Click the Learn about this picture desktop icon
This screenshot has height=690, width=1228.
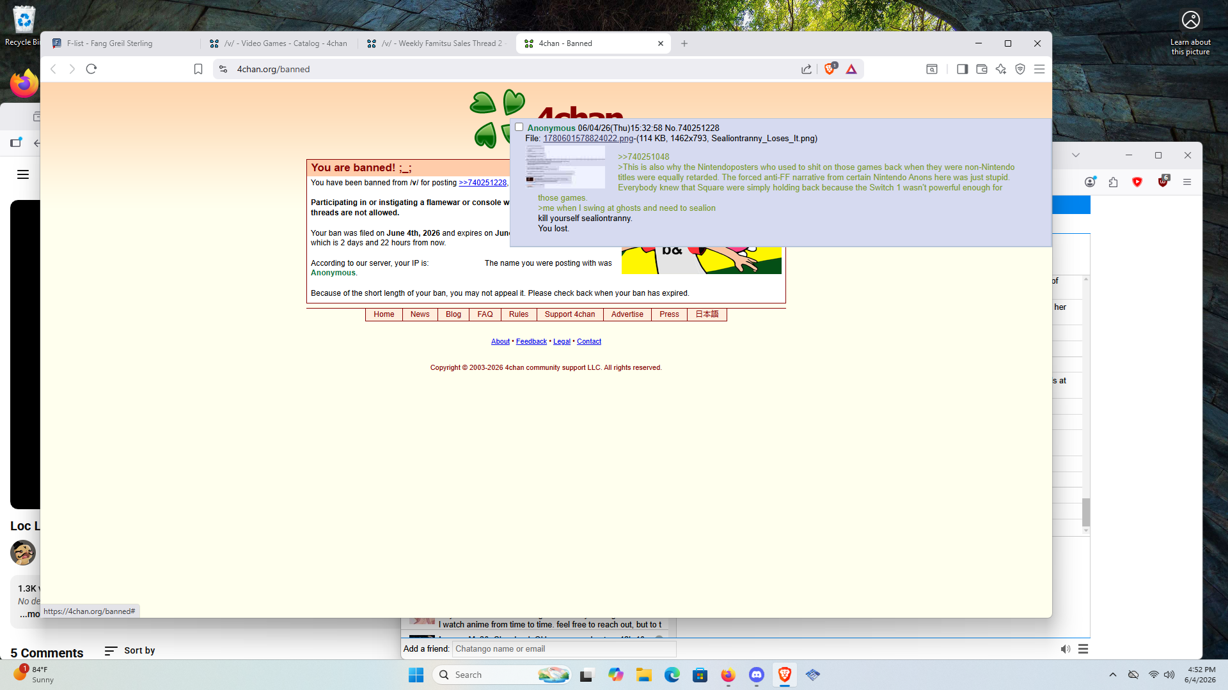click(1190, 33)
